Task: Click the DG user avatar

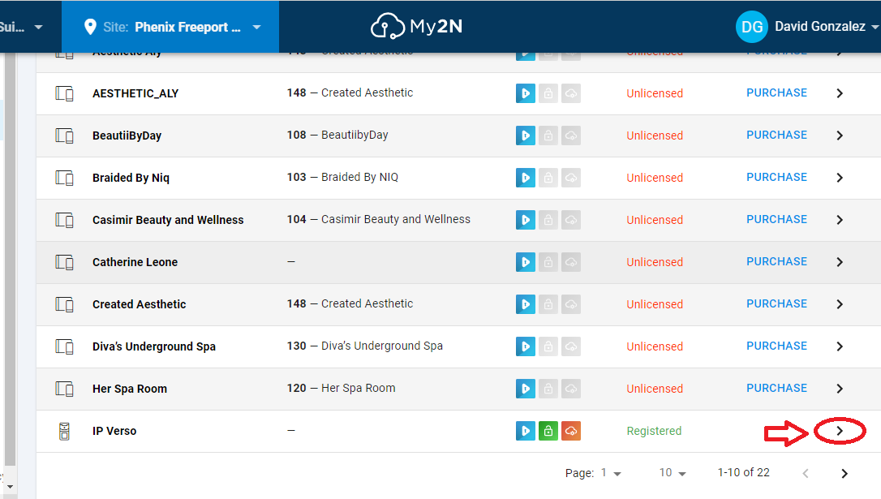Action: click(752, 27)
